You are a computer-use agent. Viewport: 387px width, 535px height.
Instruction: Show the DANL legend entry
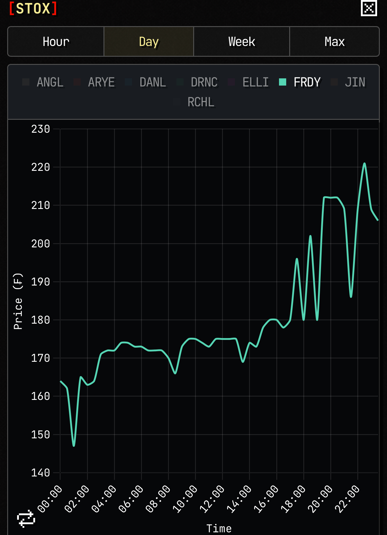click(145, 82)
